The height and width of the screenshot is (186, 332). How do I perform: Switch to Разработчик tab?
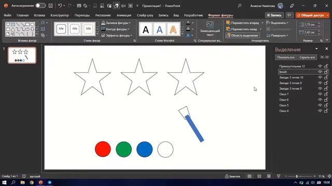(193, 15)
